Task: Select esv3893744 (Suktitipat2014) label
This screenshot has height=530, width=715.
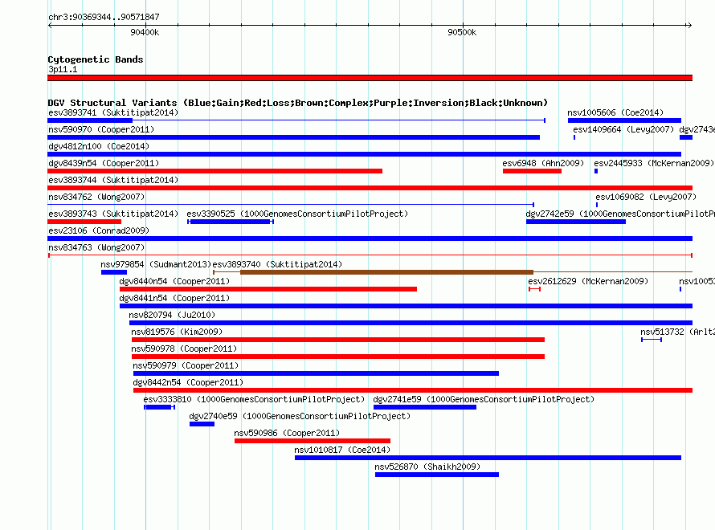Action: pyautogui.click(x=113, y=180)
